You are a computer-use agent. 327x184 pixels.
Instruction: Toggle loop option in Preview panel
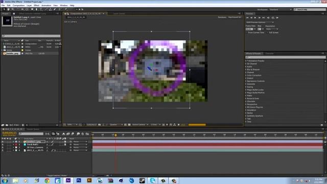[x=273, y=18]
